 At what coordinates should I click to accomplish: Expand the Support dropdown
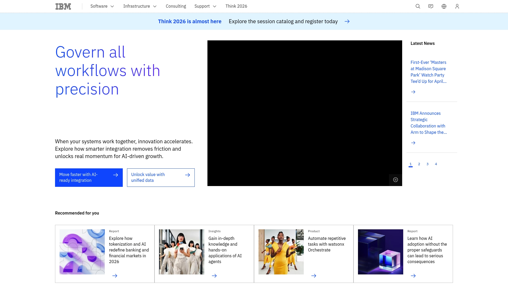tap(205, 6)
